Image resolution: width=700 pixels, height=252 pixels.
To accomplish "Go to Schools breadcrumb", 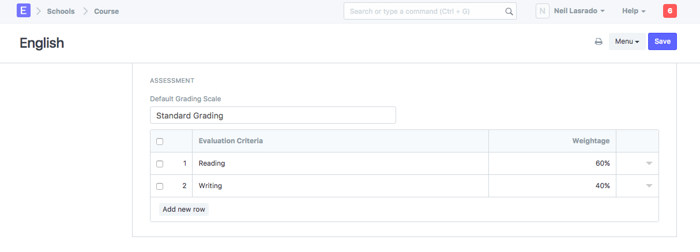I will (x=61, y=11).
